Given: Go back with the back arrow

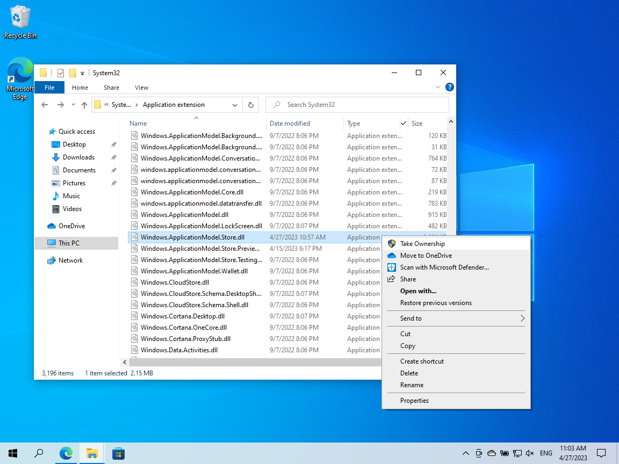Looking at the screenshot, I should (x=45, y=105).
